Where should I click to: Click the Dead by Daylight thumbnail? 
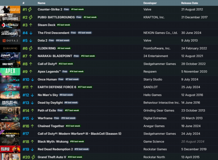click(10, 103)
